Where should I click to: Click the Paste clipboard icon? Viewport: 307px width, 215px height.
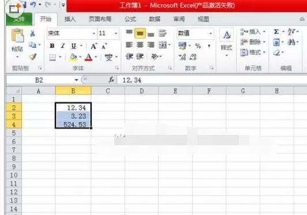point(17,36)
